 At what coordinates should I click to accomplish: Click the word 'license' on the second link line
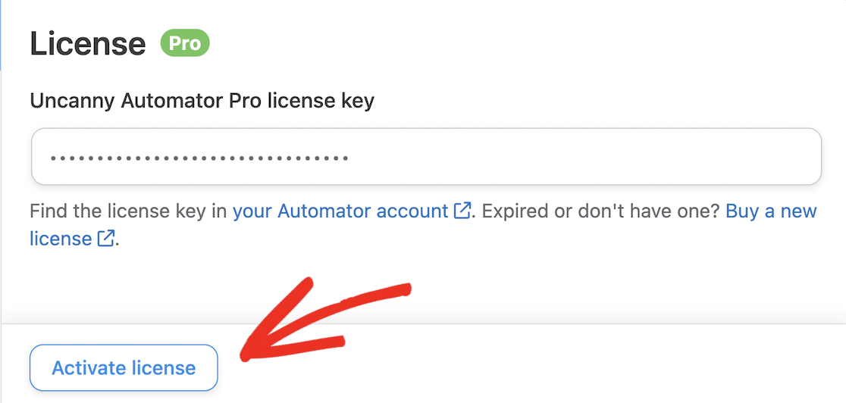pyautogui.click(x=61, y=239)
